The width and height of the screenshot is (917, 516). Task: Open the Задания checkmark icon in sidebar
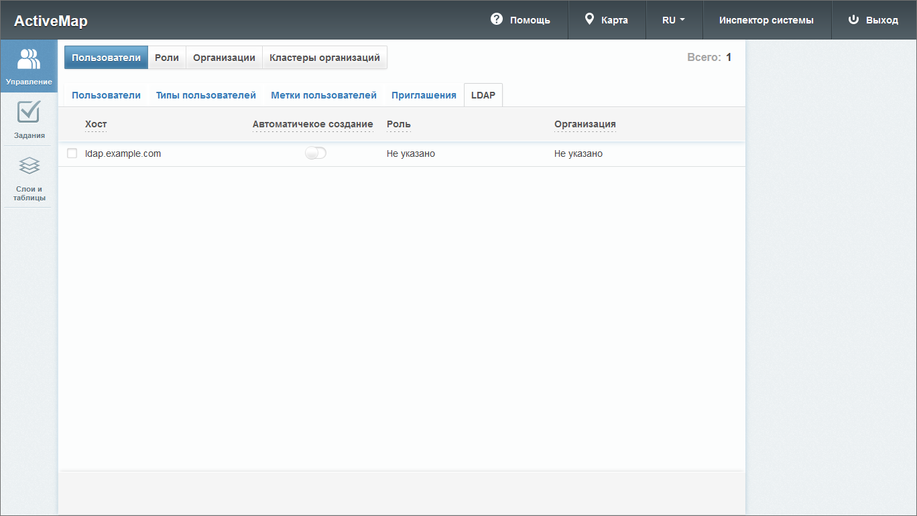29,112
